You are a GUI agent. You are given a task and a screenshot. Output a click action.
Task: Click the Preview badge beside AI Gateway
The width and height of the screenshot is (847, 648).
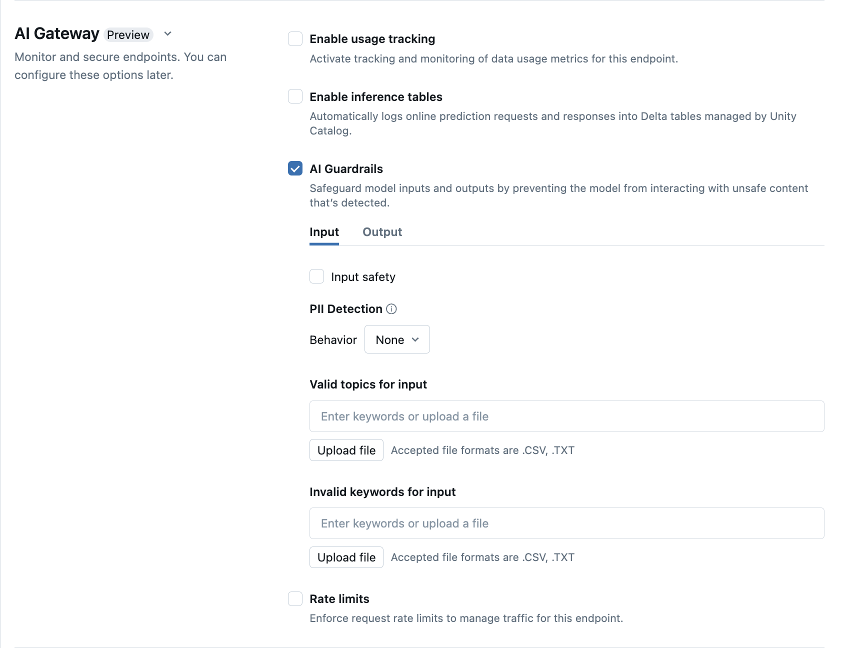click(x=128, y=34)
